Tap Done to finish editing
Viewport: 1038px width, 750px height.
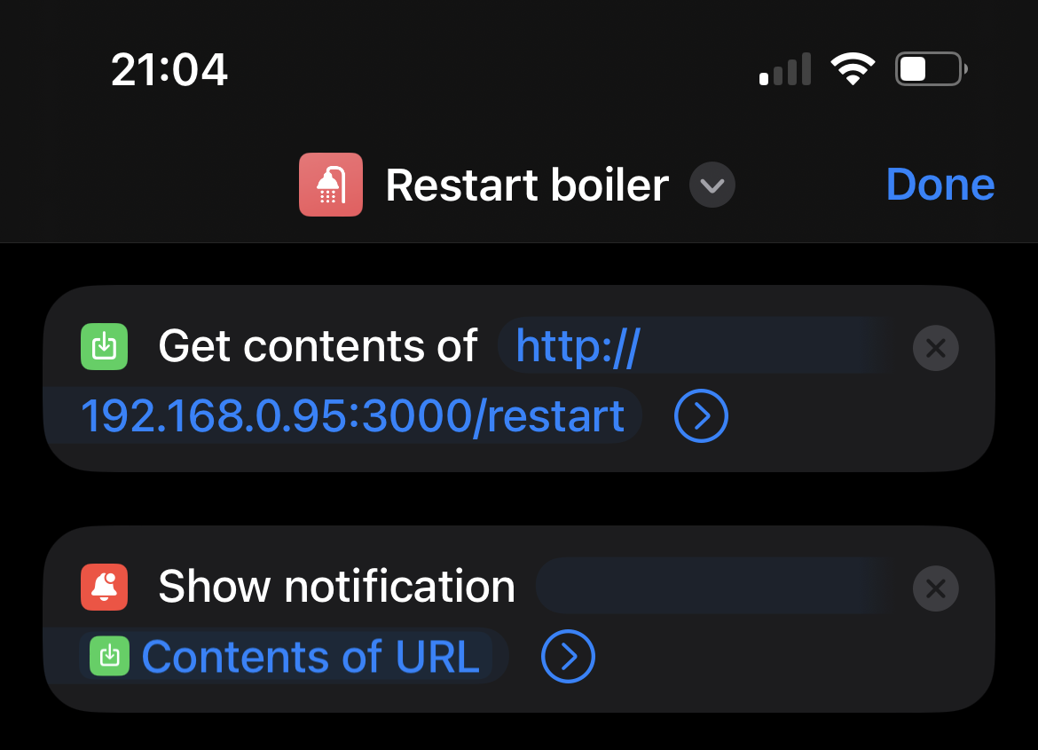(940, 185)
